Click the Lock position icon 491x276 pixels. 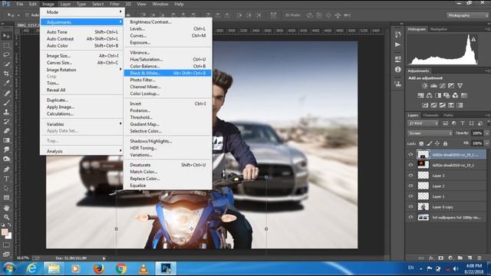(x=437, y=143)
